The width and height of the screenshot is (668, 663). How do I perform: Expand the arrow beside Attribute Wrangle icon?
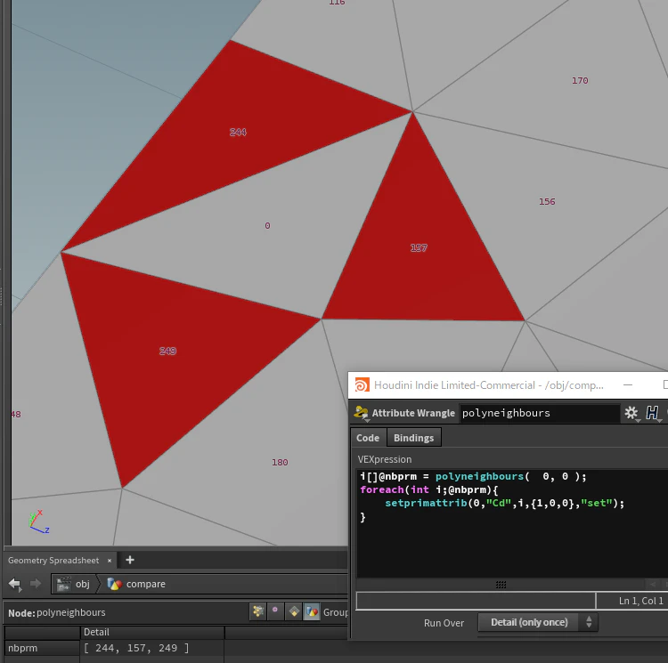click(367, 420)
